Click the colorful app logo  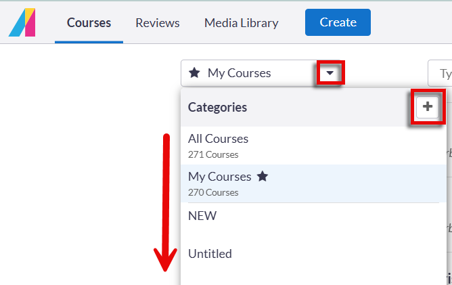(22, 22)
